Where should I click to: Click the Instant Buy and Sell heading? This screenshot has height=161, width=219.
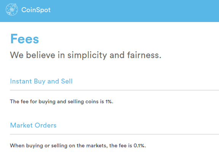[42, 81]
